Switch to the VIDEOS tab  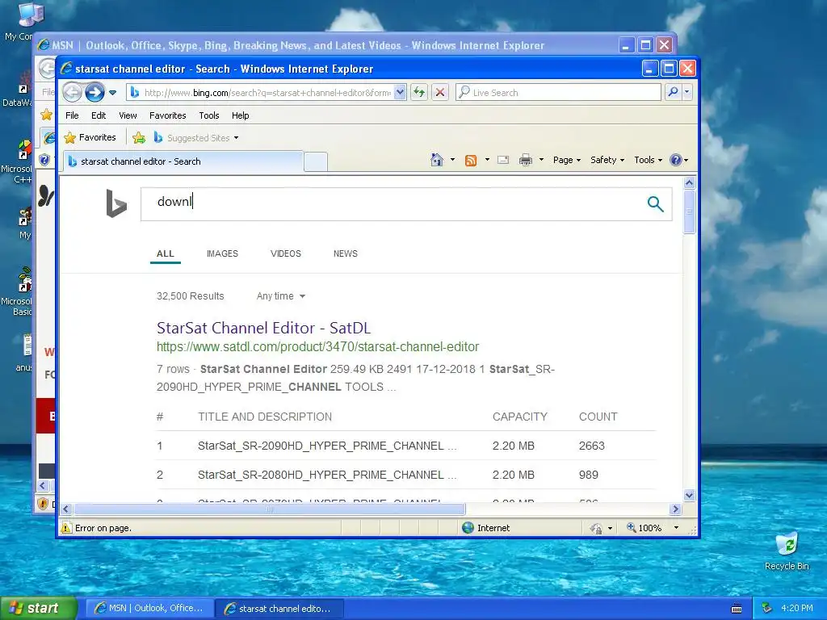285,253
